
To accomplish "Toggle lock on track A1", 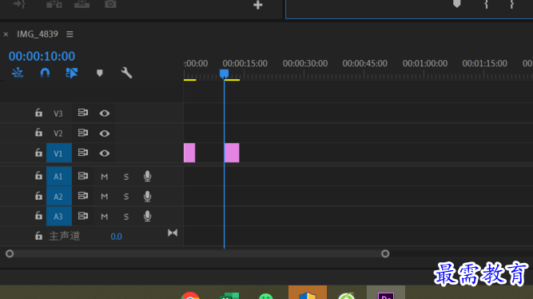I will point(38,176).
